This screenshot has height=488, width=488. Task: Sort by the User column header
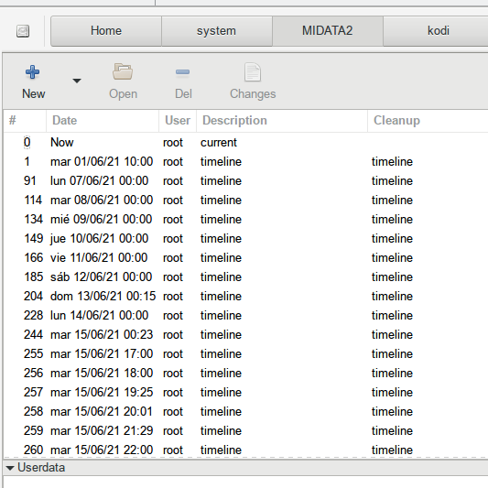click(x=178, y=121)
